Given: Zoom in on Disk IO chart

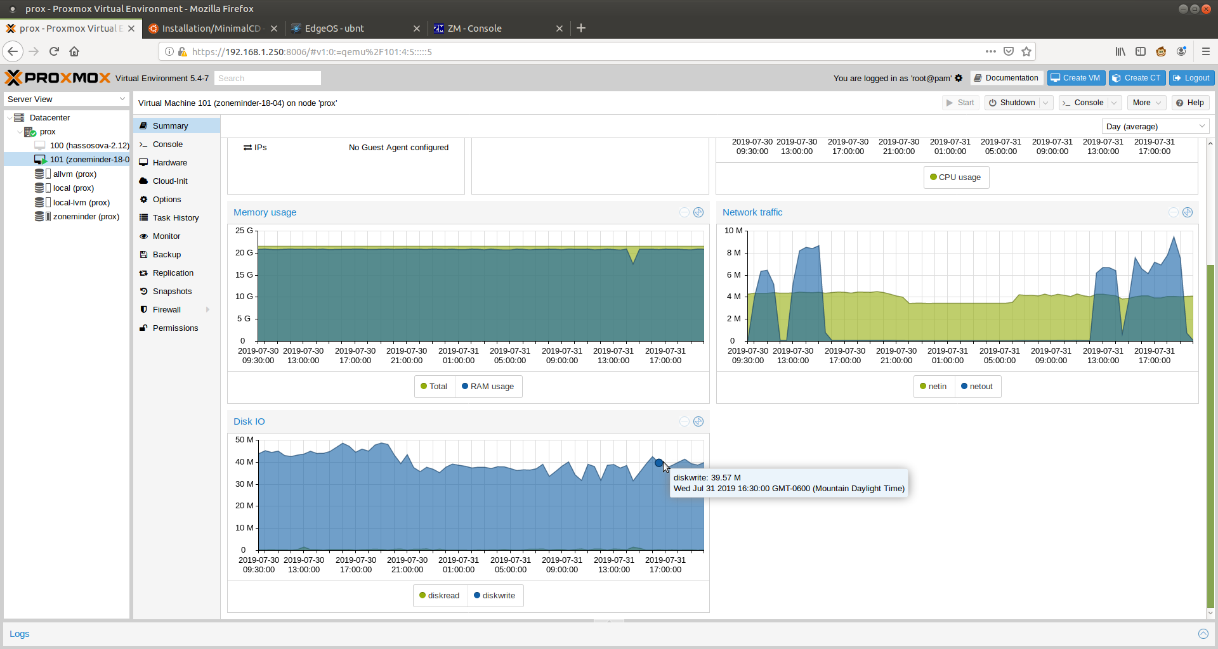Looking at the screenshot, I should 698,421.
